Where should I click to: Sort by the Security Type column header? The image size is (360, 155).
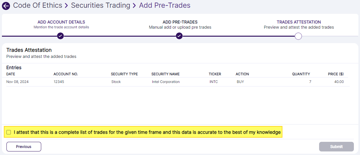click(124, 74)
